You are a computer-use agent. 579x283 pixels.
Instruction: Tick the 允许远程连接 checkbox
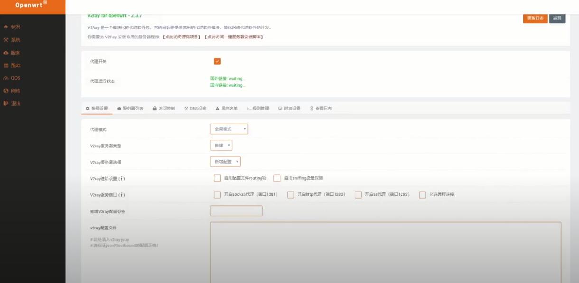[422, 194]
